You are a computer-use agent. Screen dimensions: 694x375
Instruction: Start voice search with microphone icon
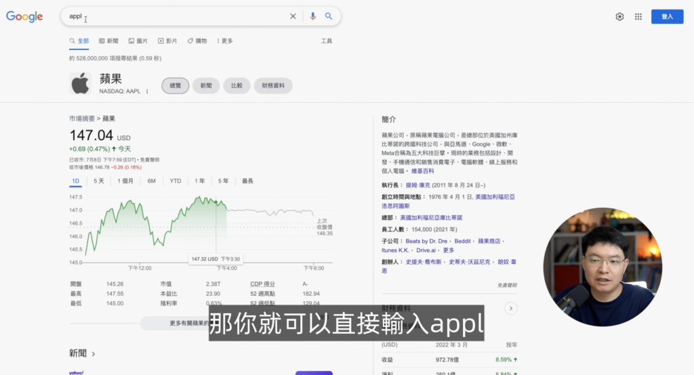point(312,16)
